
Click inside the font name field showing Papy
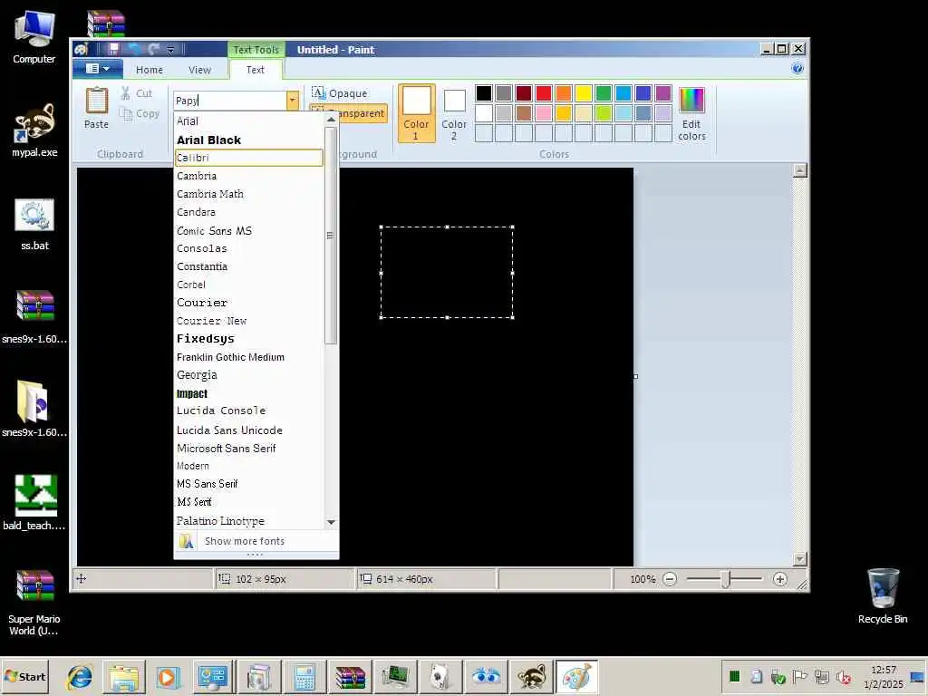pos(229,101)
